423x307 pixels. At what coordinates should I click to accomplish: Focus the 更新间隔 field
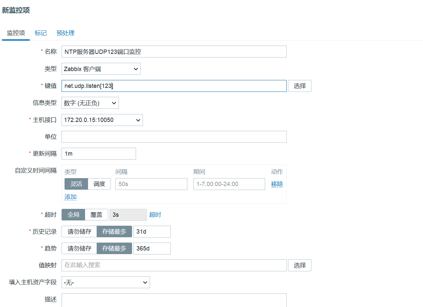click(x=99, y=154)
